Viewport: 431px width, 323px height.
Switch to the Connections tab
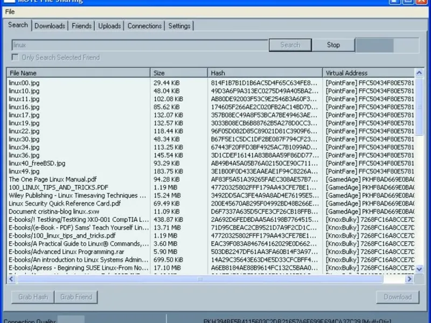(144, 26)
